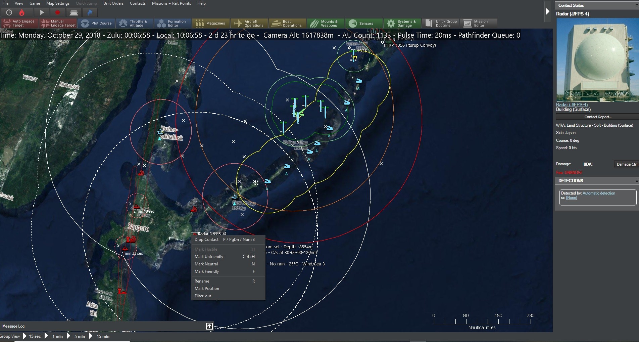Open the Throttle & Altitude tool

tap(134, 23)
